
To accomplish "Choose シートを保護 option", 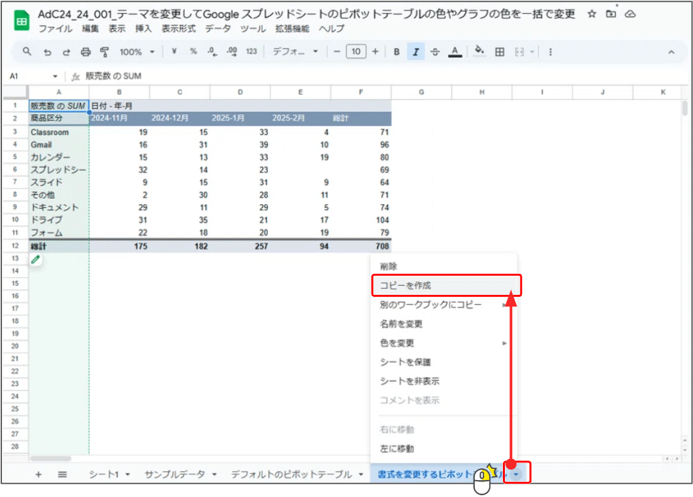I will click(443, 362).
